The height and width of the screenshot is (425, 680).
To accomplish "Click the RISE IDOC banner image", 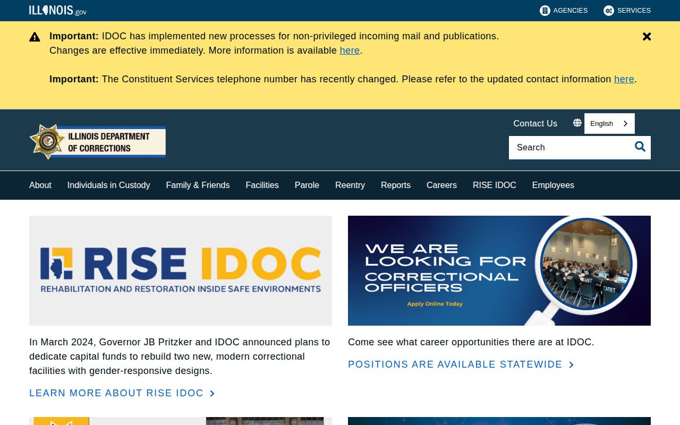I will 181,270.
